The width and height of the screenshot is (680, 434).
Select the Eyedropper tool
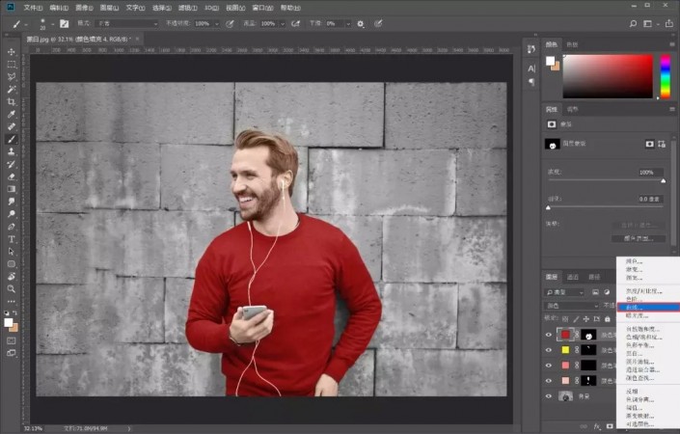pyautogui.click(x=12, y=114)
